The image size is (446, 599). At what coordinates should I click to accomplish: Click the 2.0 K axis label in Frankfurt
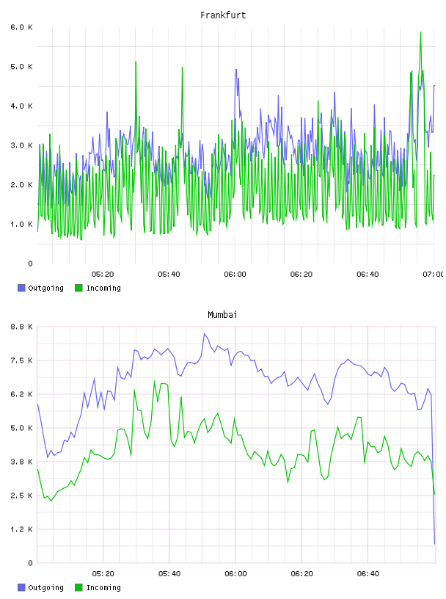22,184
